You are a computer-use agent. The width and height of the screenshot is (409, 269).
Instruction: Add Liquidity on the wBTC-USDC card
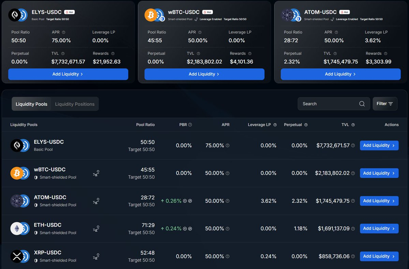pos(204,74)
